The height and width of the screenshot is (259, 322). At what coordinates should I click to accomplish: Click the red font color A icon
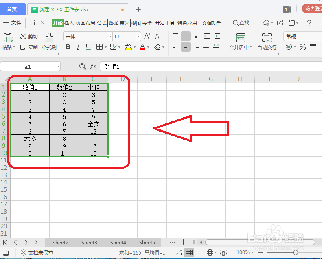142,47
